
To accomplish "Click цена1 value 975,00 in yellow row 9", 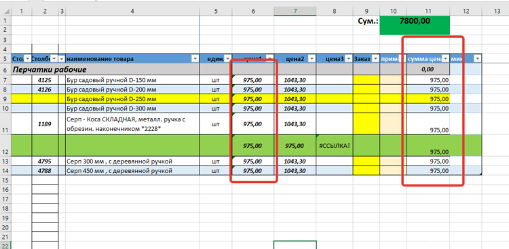I will [253, 98].
